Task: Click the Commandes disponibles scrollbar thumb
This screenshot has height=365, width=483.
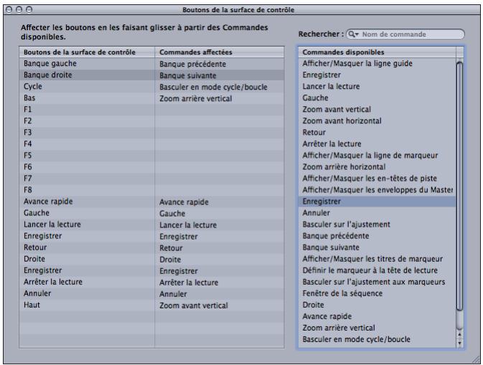Action: tap(459, 186)
